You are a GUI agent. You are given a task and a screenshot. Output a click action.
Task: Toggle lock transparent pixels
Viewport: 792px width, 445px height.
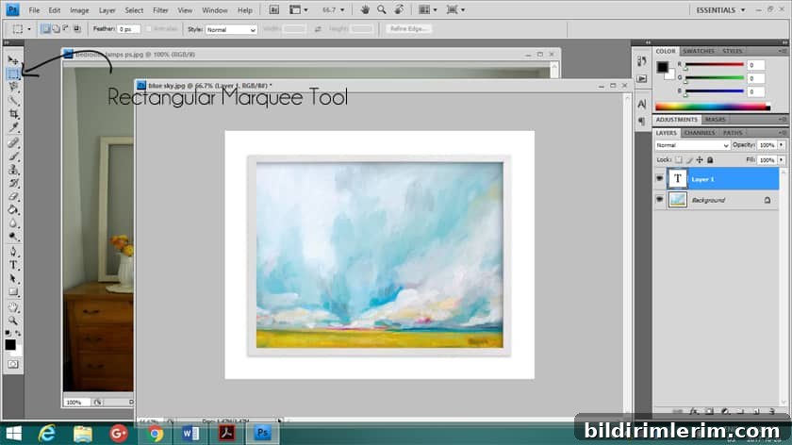678,160
